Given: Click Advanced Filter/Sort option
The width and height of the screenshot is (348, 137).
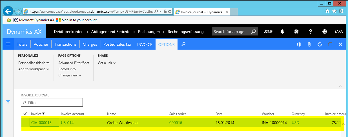Looking at the screenshot, I should point(74,63).
